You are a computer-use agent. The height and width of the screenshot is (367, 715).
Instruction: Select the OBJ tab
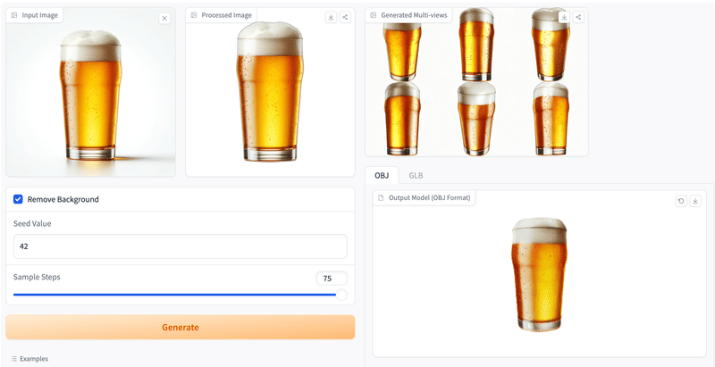[382, 175]
